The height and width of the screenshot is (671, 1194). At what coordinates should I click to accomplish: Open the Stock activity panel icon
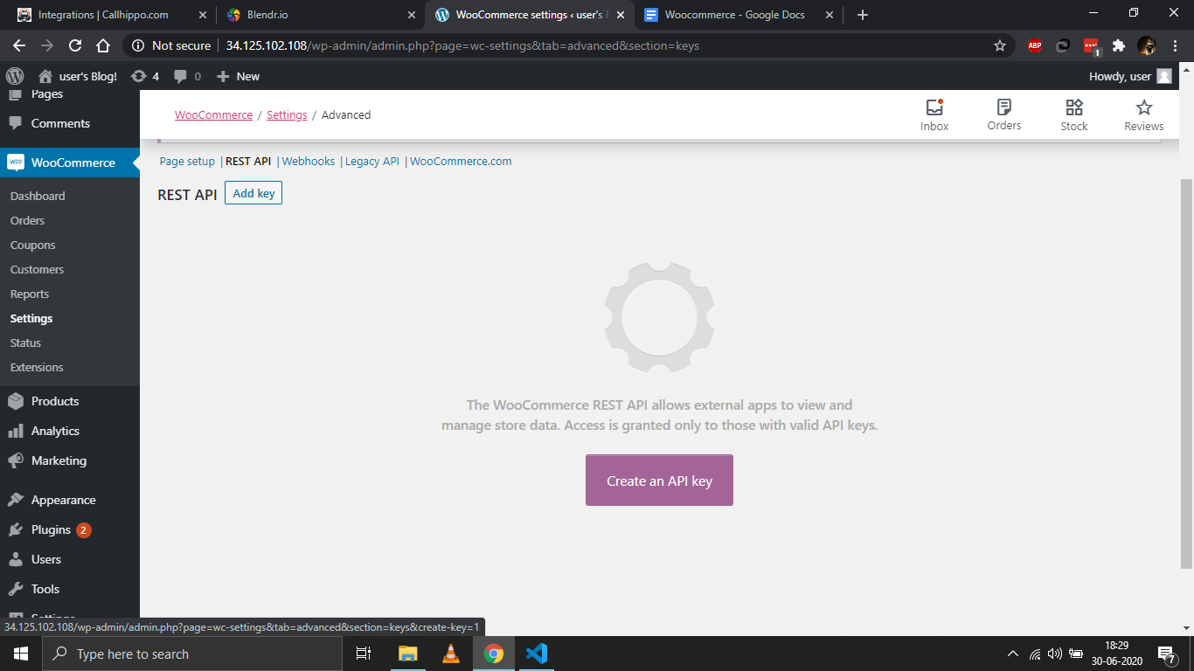click(x=1074, y=114)
